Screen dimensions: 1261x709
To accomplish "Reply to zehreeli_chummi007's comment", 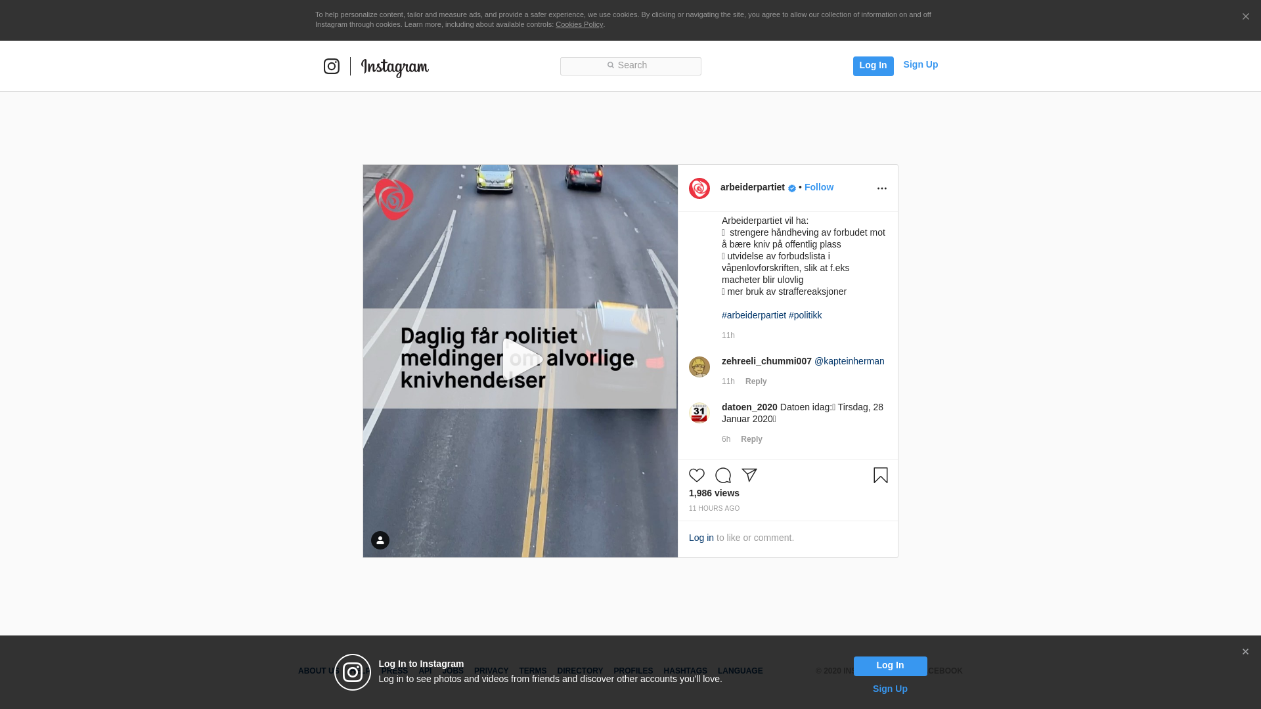I will pyautogui.click(x=756, y=381).
